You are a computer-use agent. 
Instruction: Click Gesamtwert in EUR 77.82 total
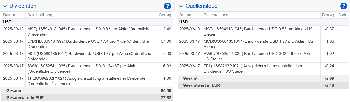pyautogui.click(x=87, y=97)
